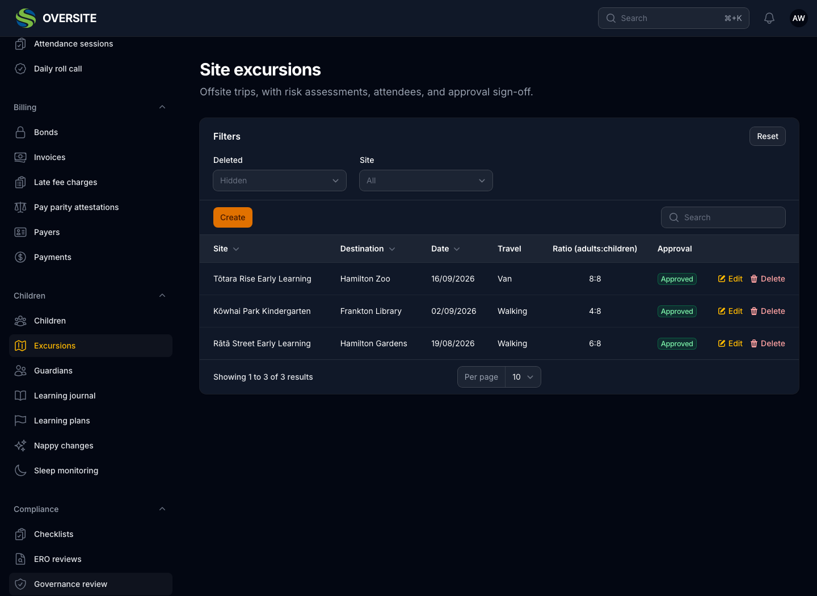Screen dimensions: 817x596
Task: Delete the Hamilton Zoo excursion
Action: point(768,279)
